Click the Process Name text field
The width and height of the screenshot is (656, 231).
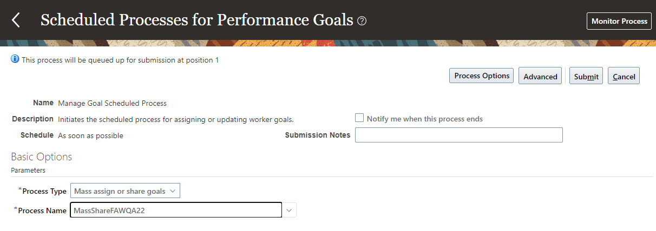click(x=176, y=210)
